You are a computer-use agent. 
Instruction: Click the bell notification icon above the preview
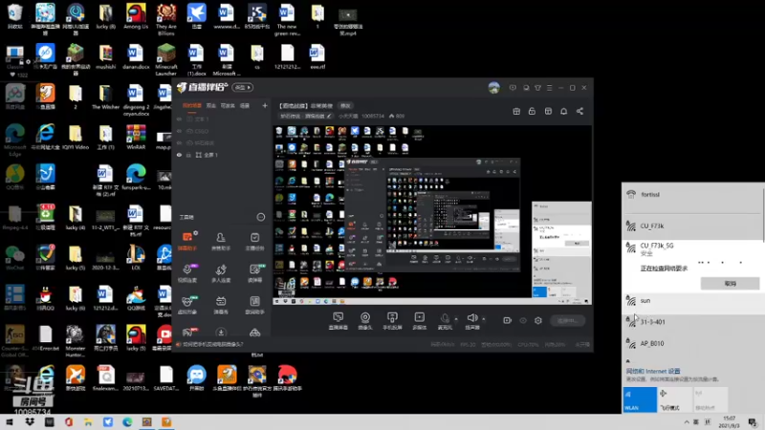563,111
